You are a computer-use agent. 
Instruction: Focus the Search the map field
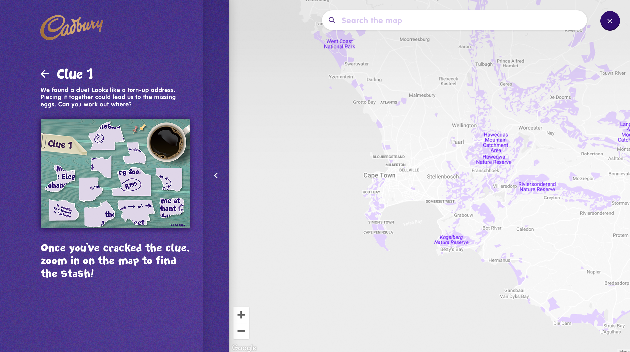460,21
